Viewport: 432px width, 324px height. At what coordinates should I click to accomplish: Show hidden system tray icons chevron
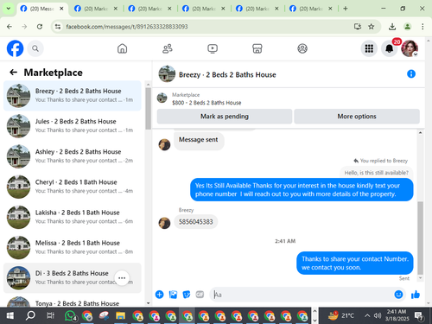coord(367,316)
